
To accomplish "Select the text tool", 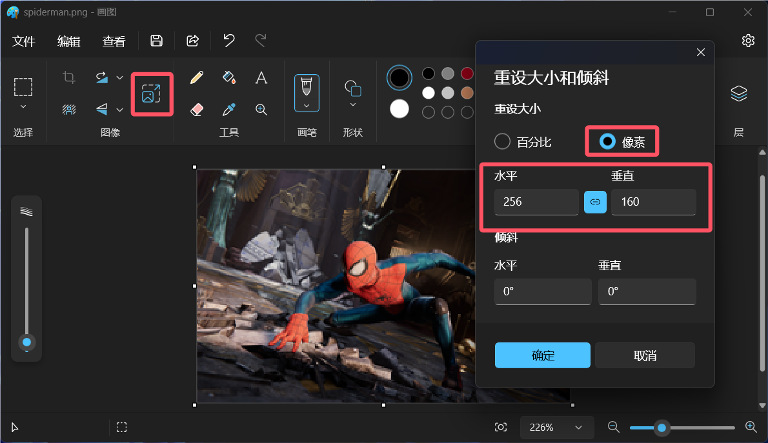I will click(x=261, y=77).
